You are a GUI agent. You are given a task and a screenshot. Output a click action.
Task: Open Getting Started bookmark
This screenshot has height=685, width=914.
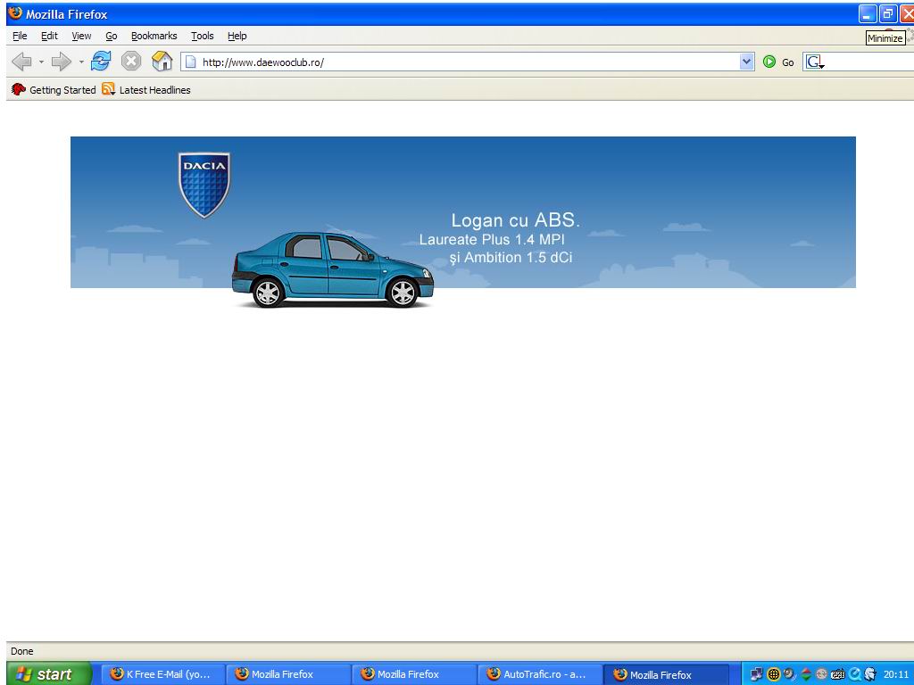[x=54, y=90]
